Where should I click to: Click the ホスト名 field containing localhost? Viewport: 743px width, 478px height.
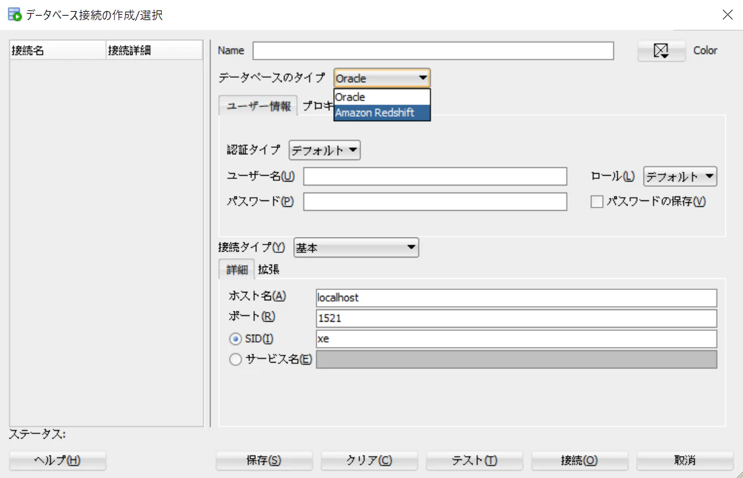[516, 298]
